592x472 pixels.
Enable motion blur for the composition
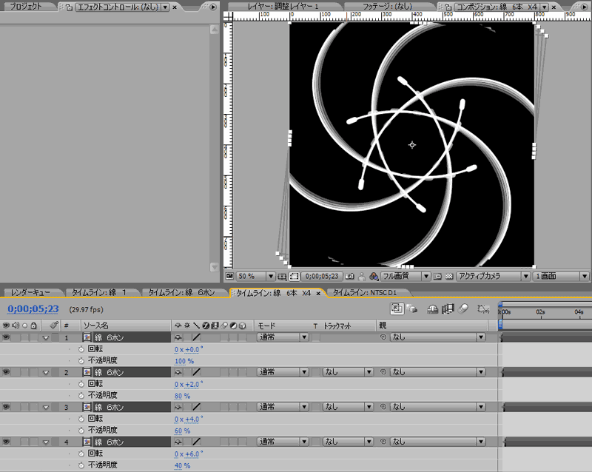coord(462,309)
